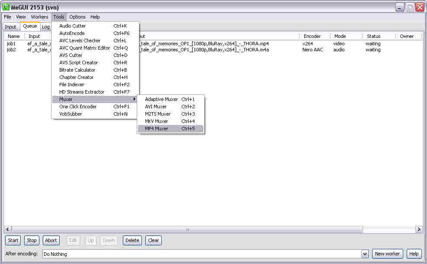Click the Start button
The width and height of the screenshot is (427, 264).
click(x=13, y=240)
